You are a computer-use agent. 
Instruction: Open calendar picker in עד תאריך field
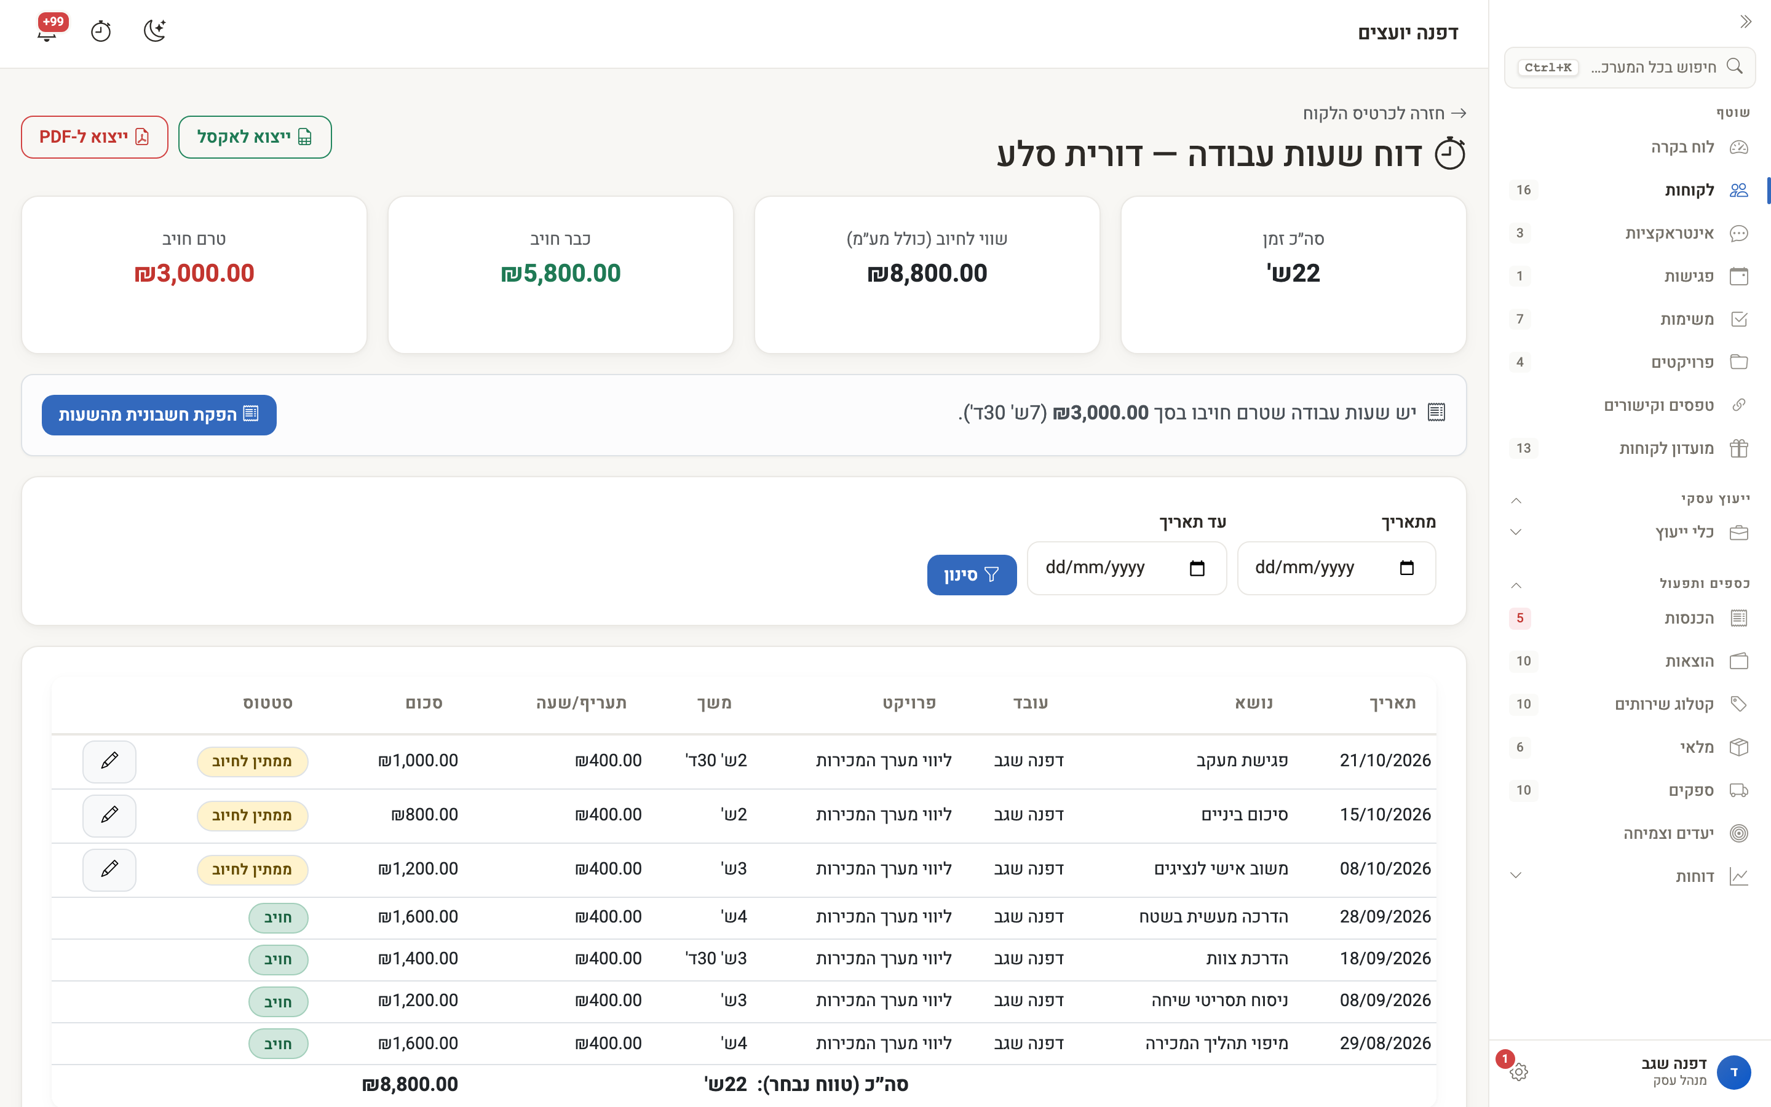pos(1197,568)
